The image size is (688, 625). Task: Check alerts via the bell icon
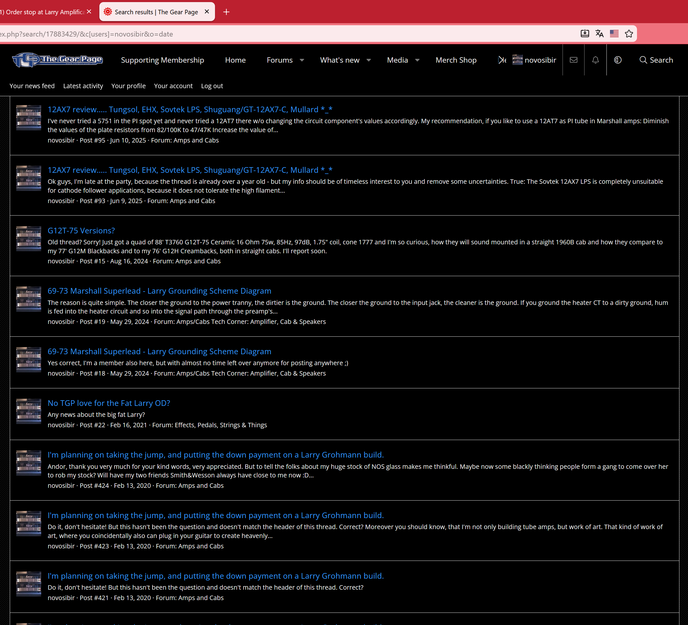click(595, 60)
